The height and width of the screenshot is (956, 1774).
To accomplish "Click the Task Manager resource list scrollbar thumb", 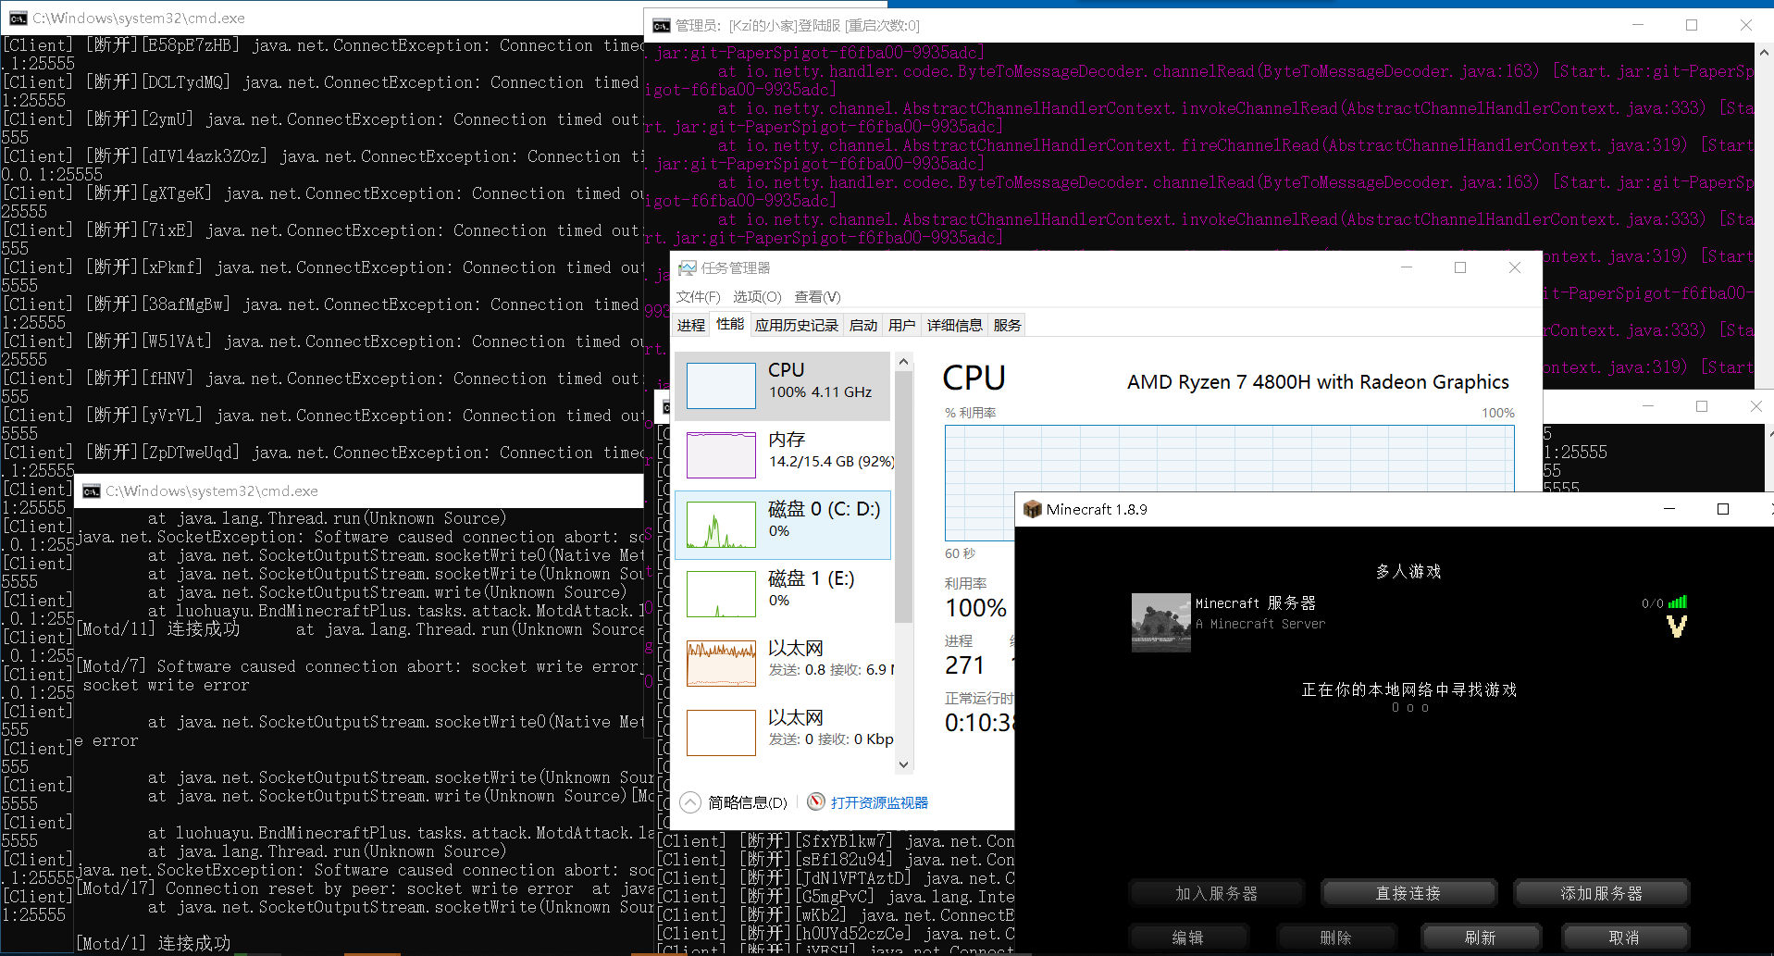I will tap(904, 497).
